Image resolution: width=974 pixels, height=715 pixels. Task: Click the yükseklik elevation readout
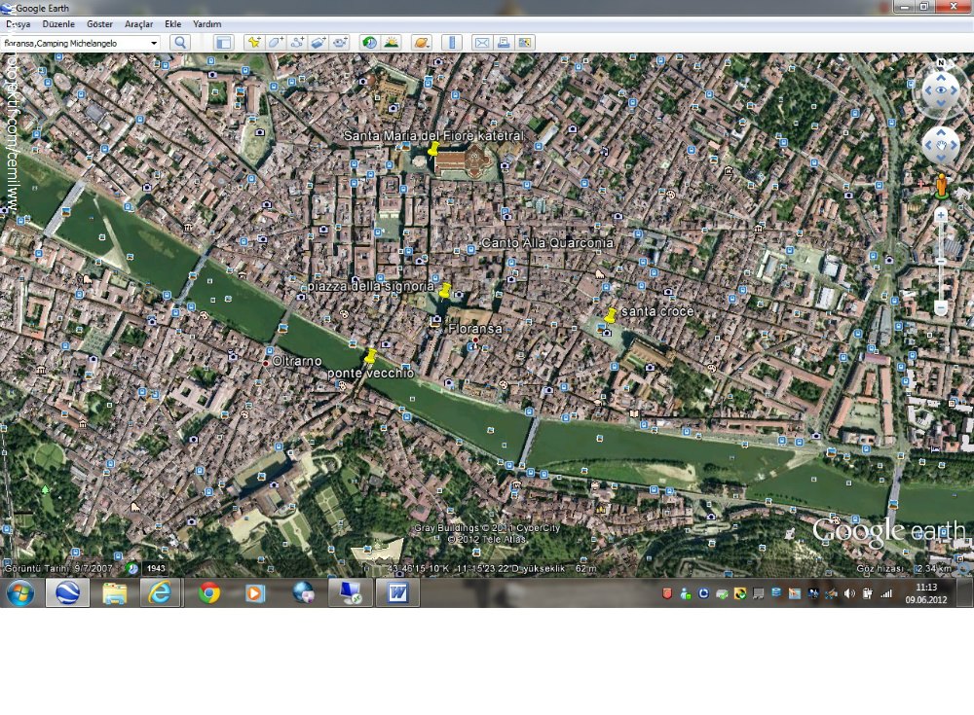tap(561, 568)
